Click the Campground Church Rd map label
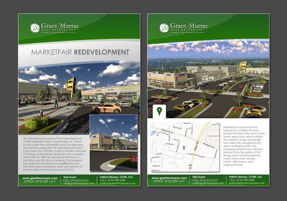Image resolution: width=287 pixels, height=201 pixels. [x=196, y=155]
